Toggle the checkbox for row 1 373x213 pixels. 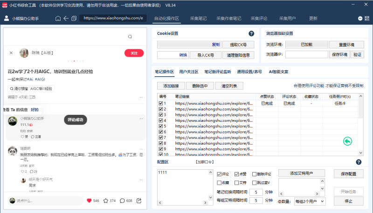pos(161,103)
